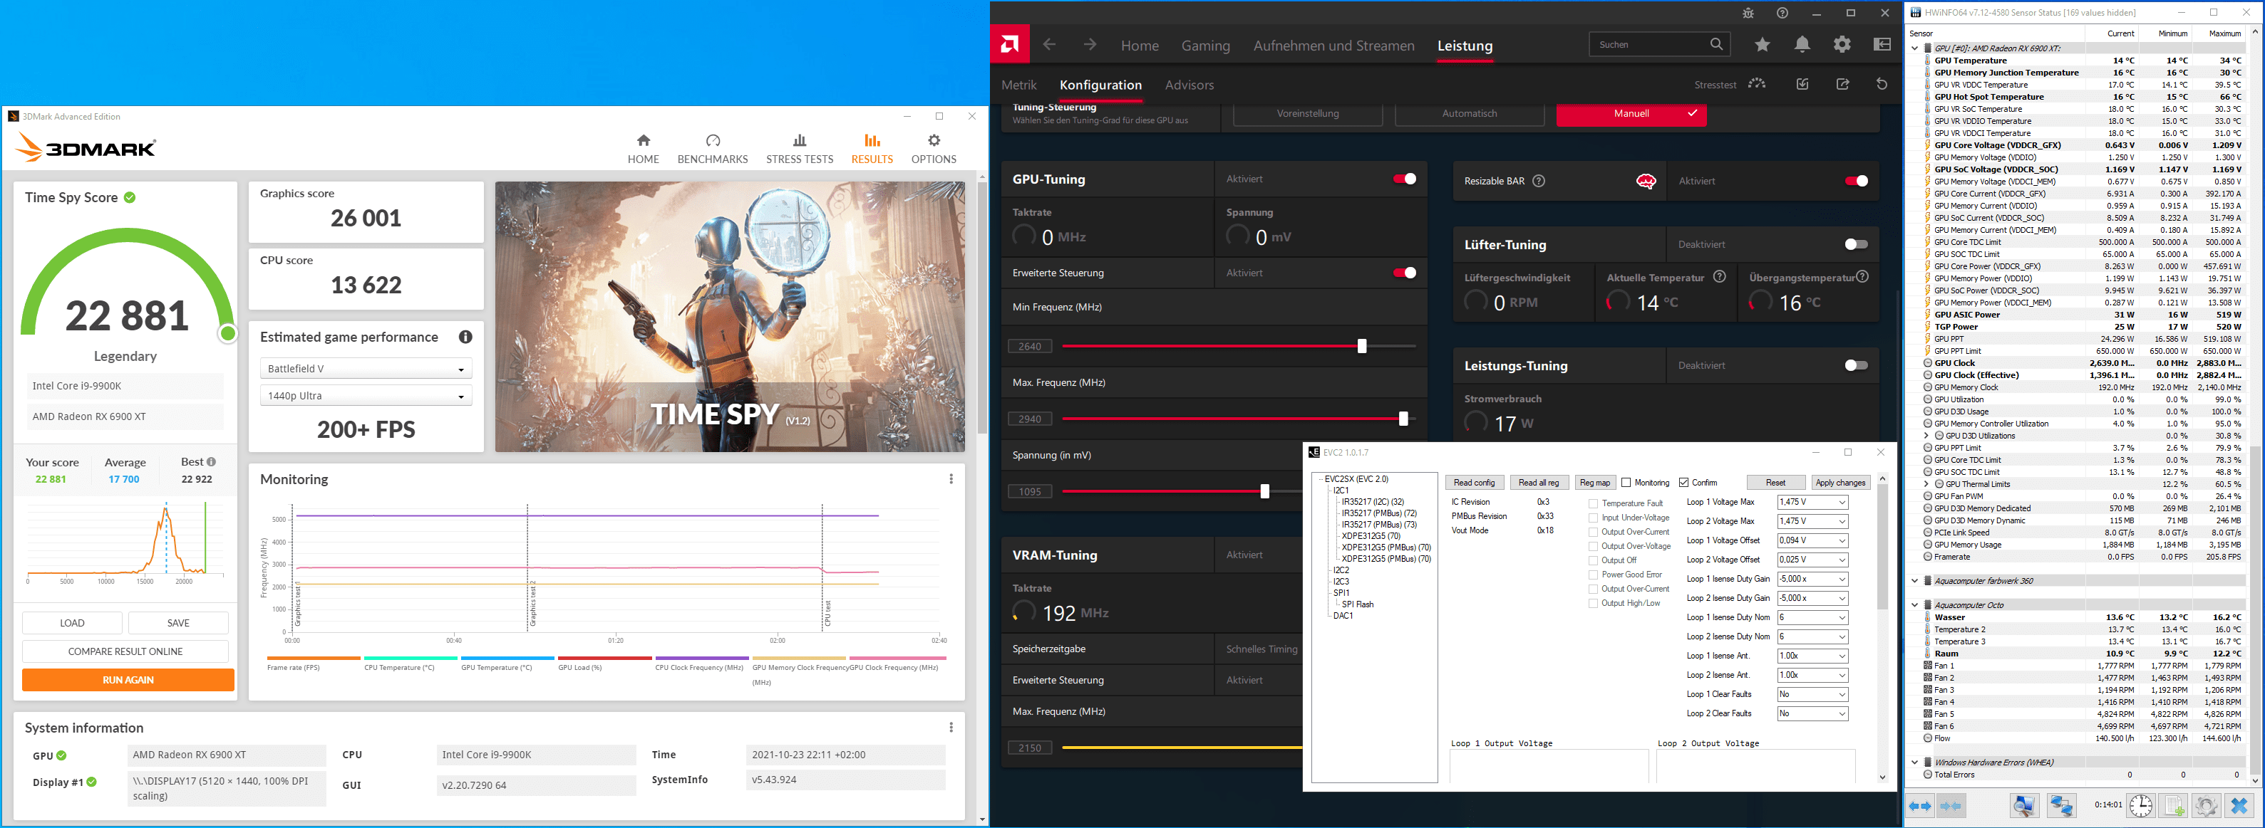Image resolution: width=2265 pixels, height=828 pixels.
Task: Open the 3DMark BENCHMARKS gauge icon
Action: tap(712, 140)
